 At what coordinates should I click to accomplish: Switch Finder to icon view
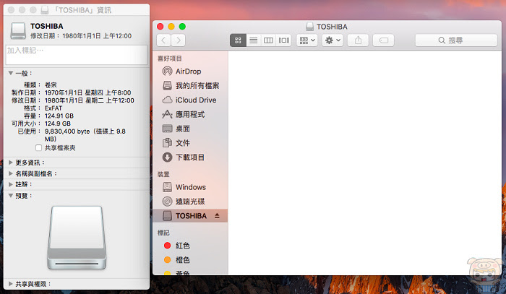pos(238,40)
